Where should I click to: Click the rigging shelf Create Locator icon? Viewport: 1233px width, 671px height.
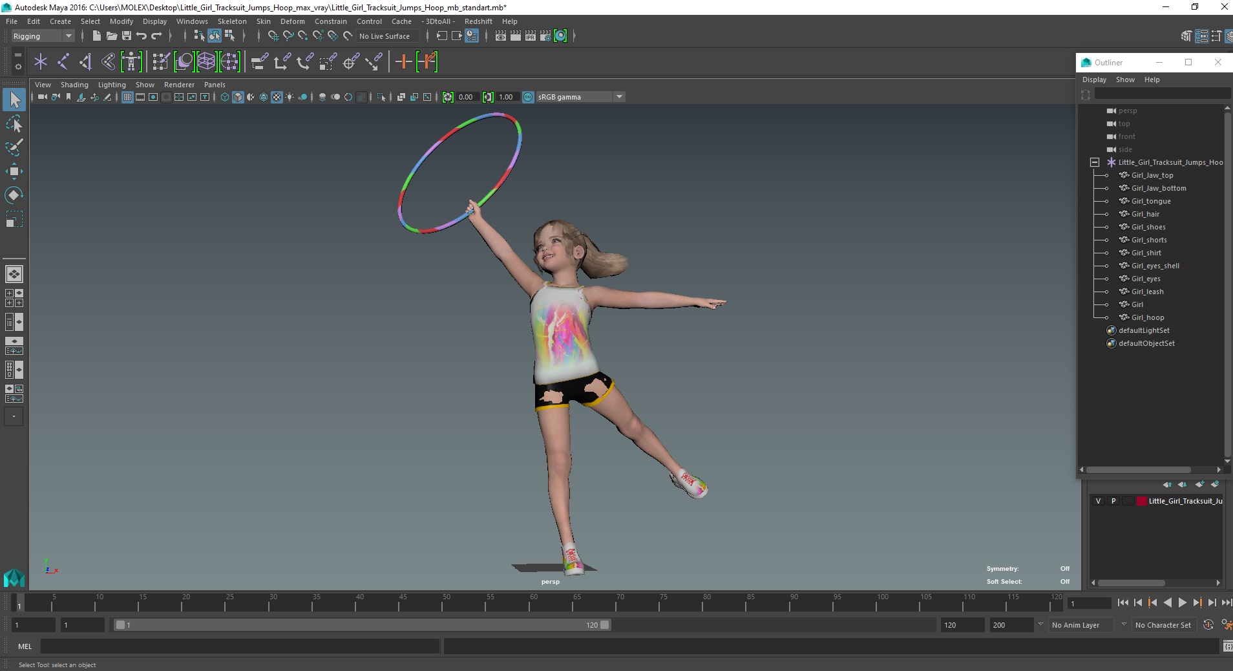41,62
